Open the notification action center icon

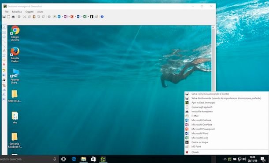(263, 159)
